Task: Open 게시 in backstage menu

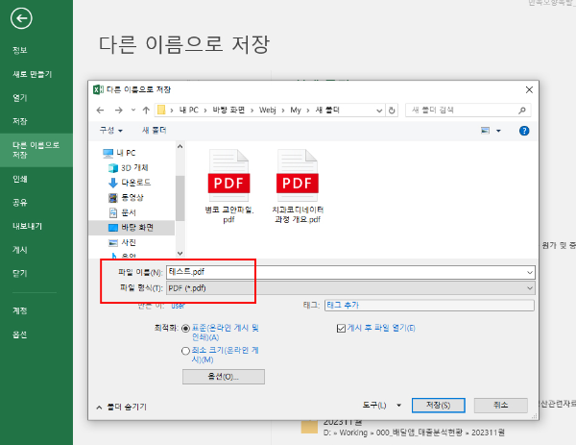Action: (x=20, y=250)
